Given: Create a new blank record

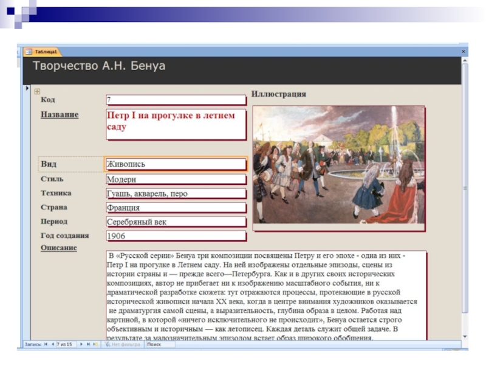Looking at the screenshot, I should pyautogui.click(x=95, y=344).
